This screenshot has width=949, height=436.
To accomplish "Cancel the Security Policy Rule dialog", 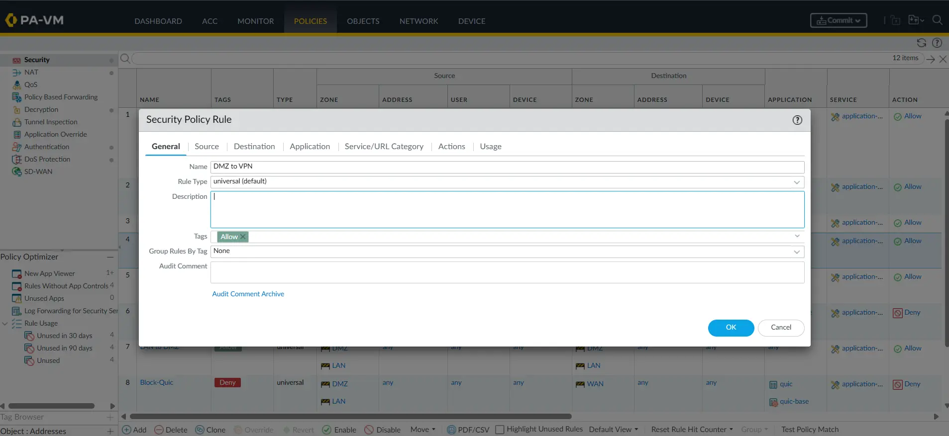I will [781, 328].
